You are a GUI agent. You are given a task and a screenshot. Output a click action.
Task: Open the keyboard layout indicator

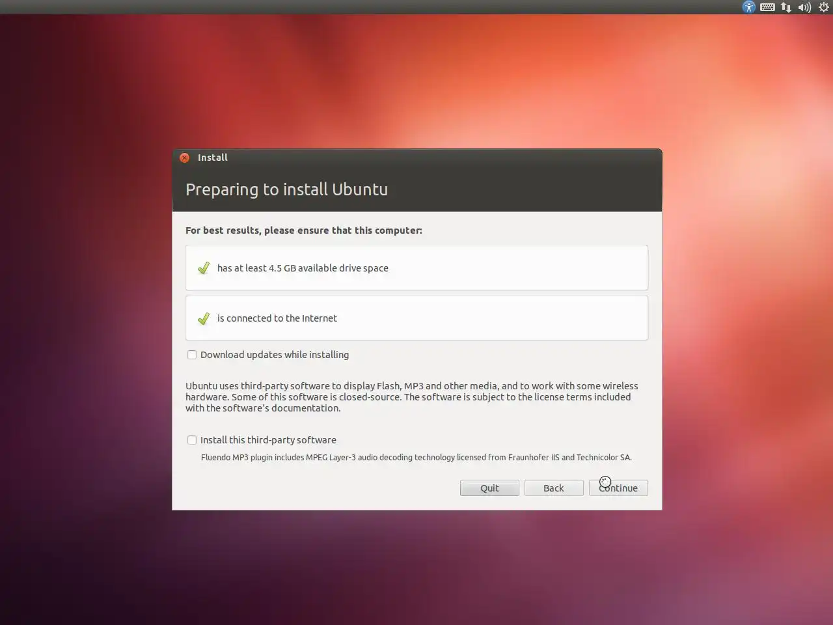click(767, 7)
